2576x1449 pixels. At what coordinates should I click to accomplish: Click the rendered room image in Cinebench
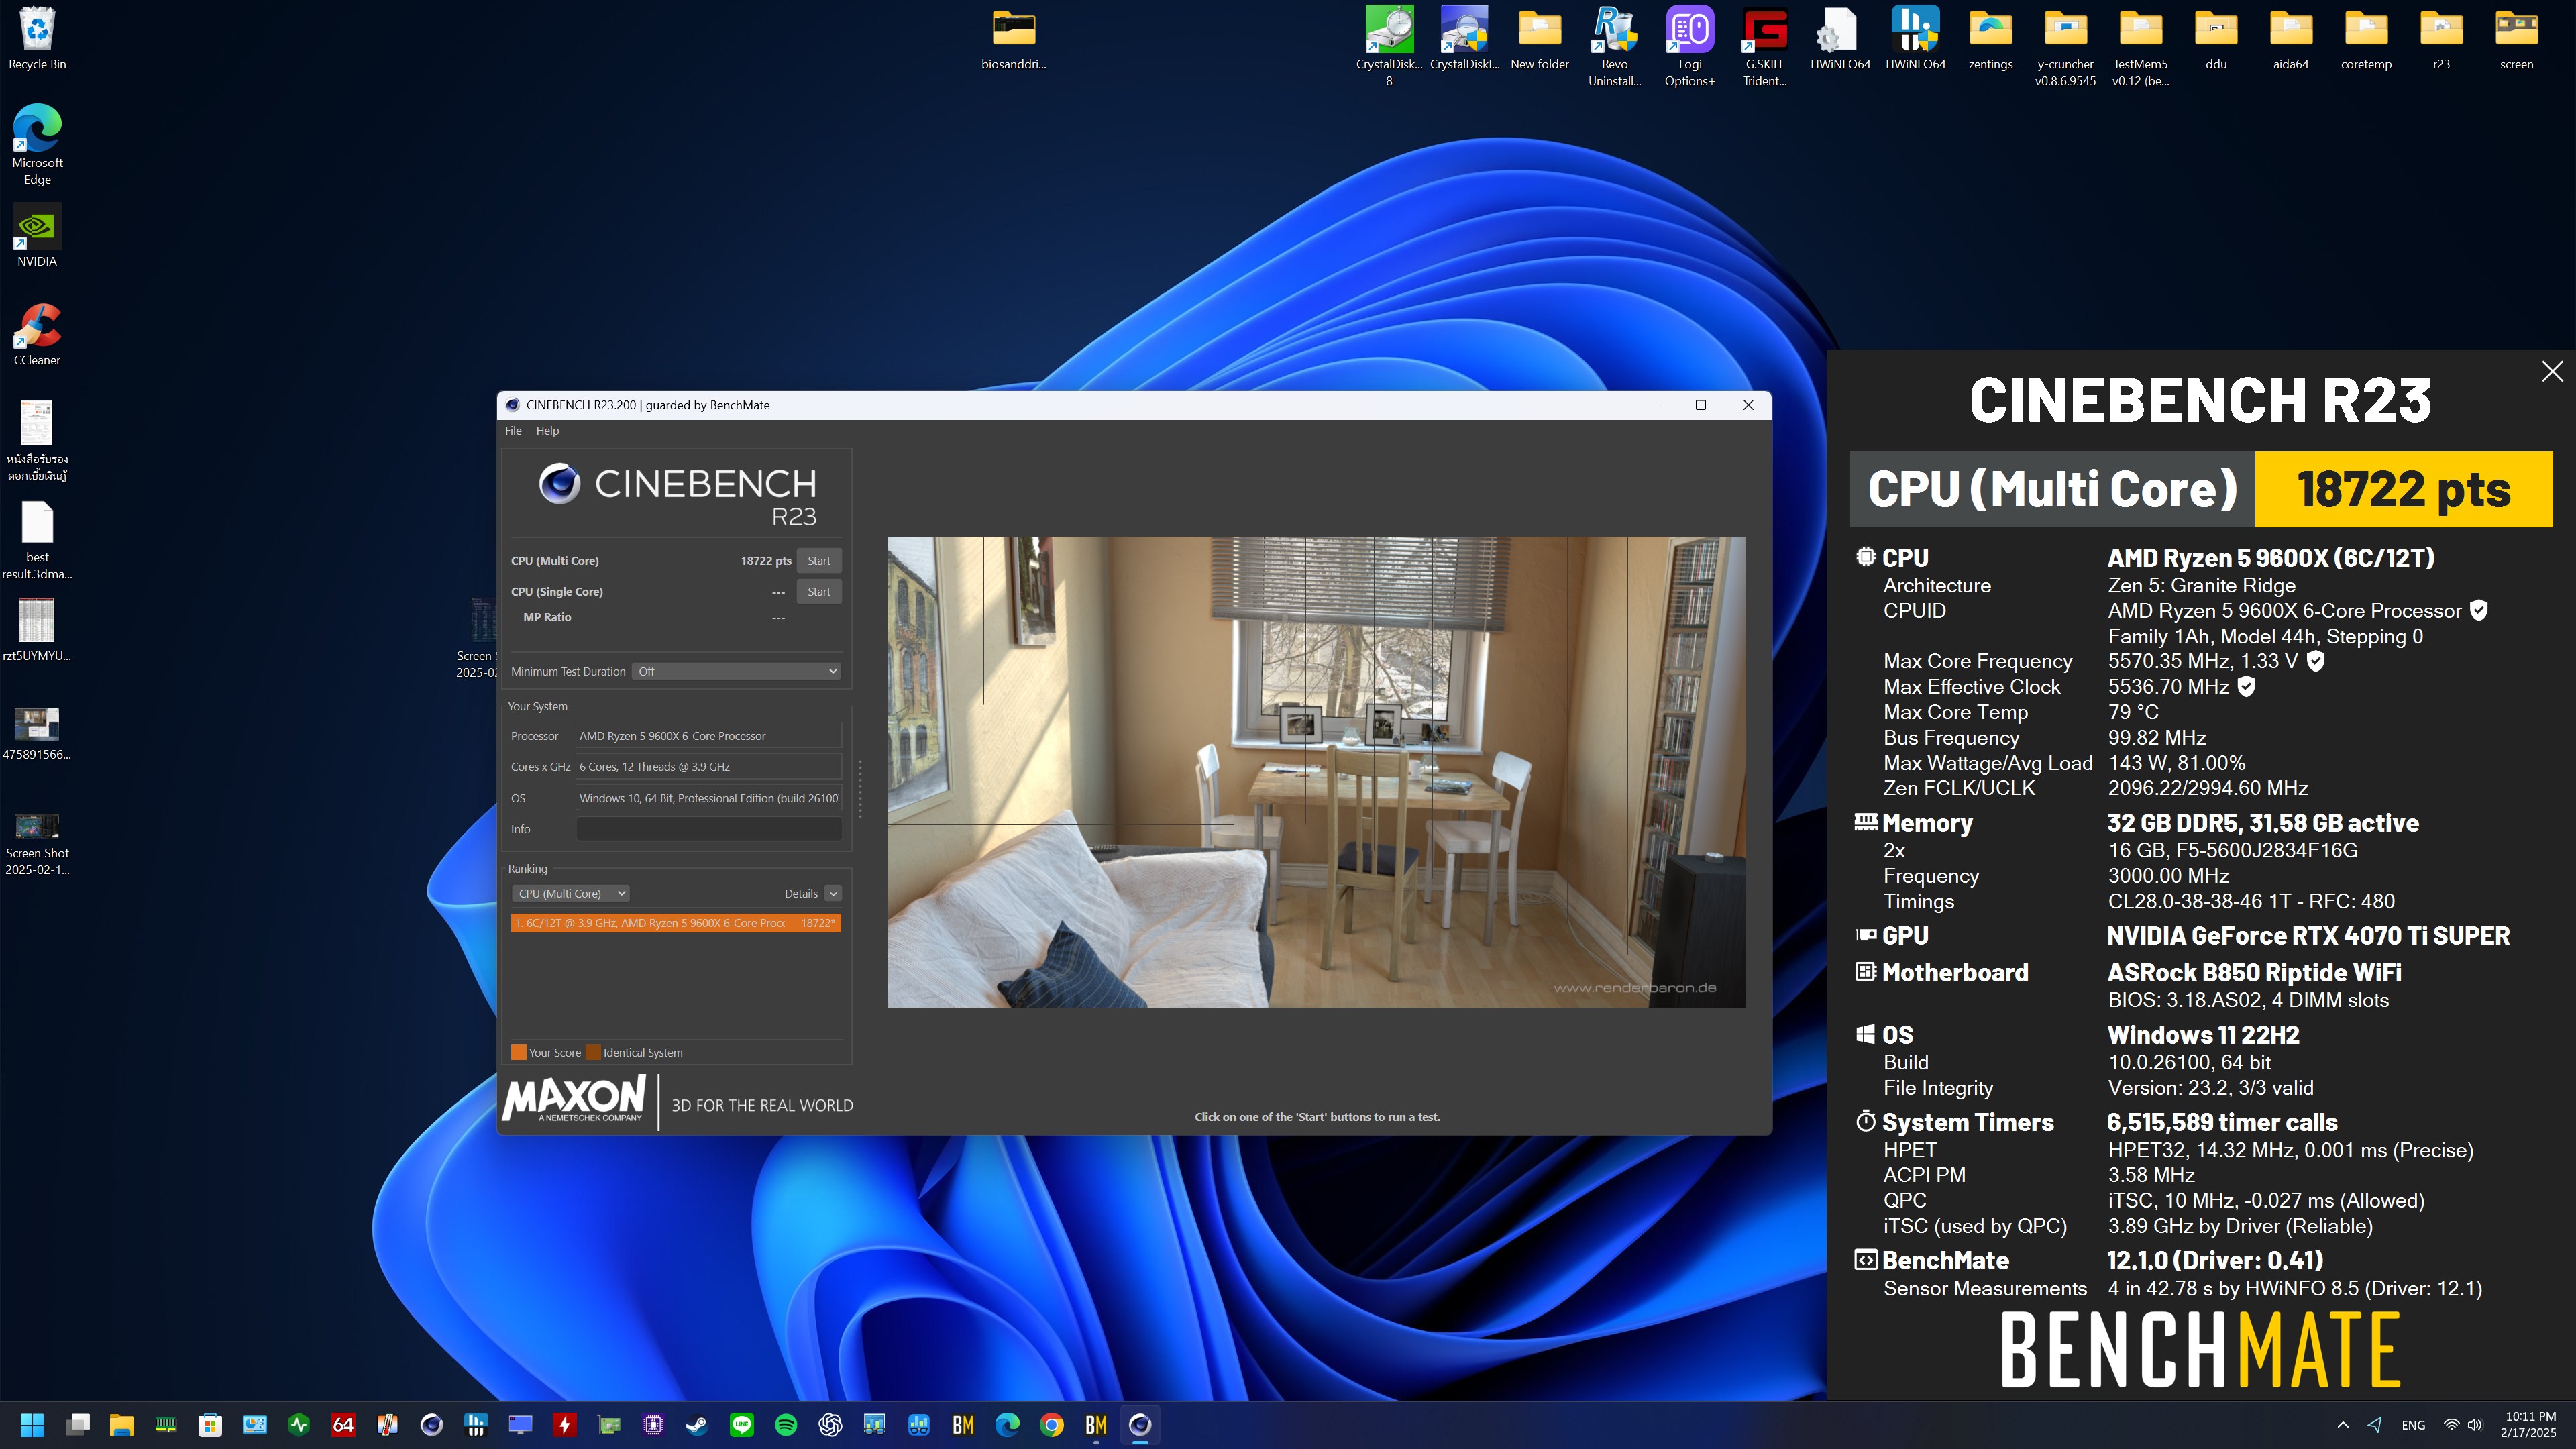1316,772
